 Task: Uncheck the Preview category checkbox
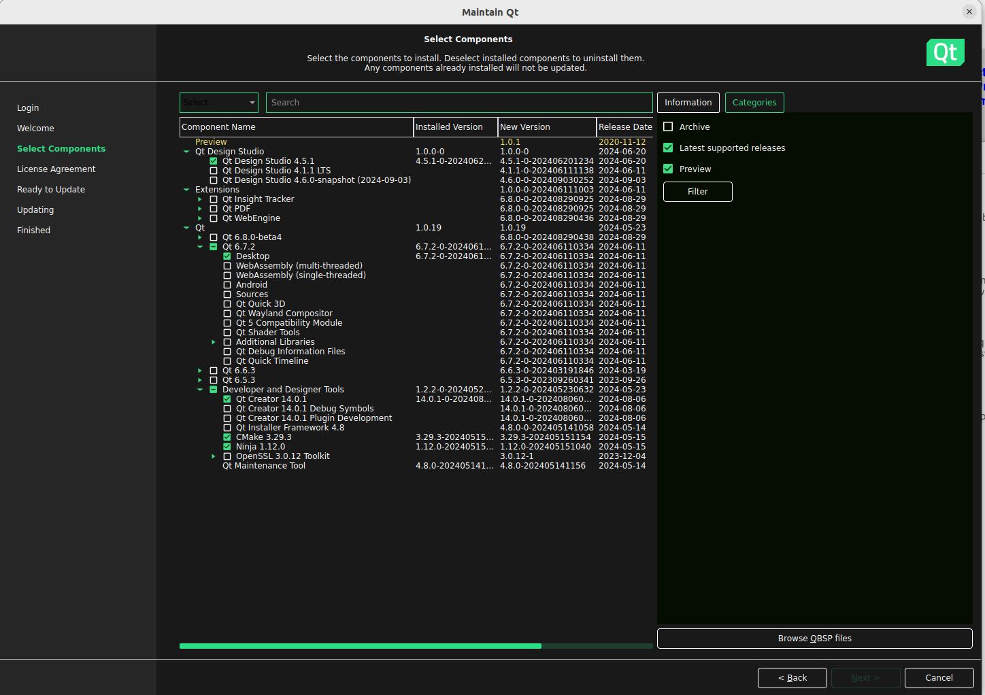tap(668, 169)
